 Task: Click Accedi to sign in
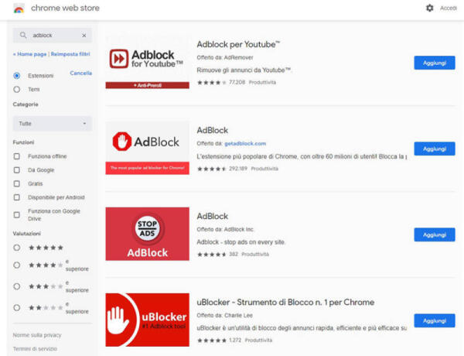coord(449,8)
